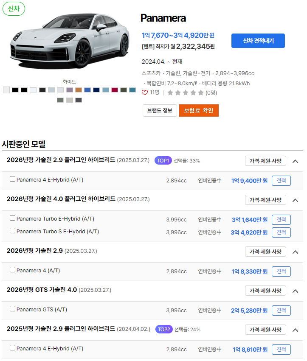Viewport: 307px width, 361px height.
Task: Click the first rating star
Action: pos(170,92)
